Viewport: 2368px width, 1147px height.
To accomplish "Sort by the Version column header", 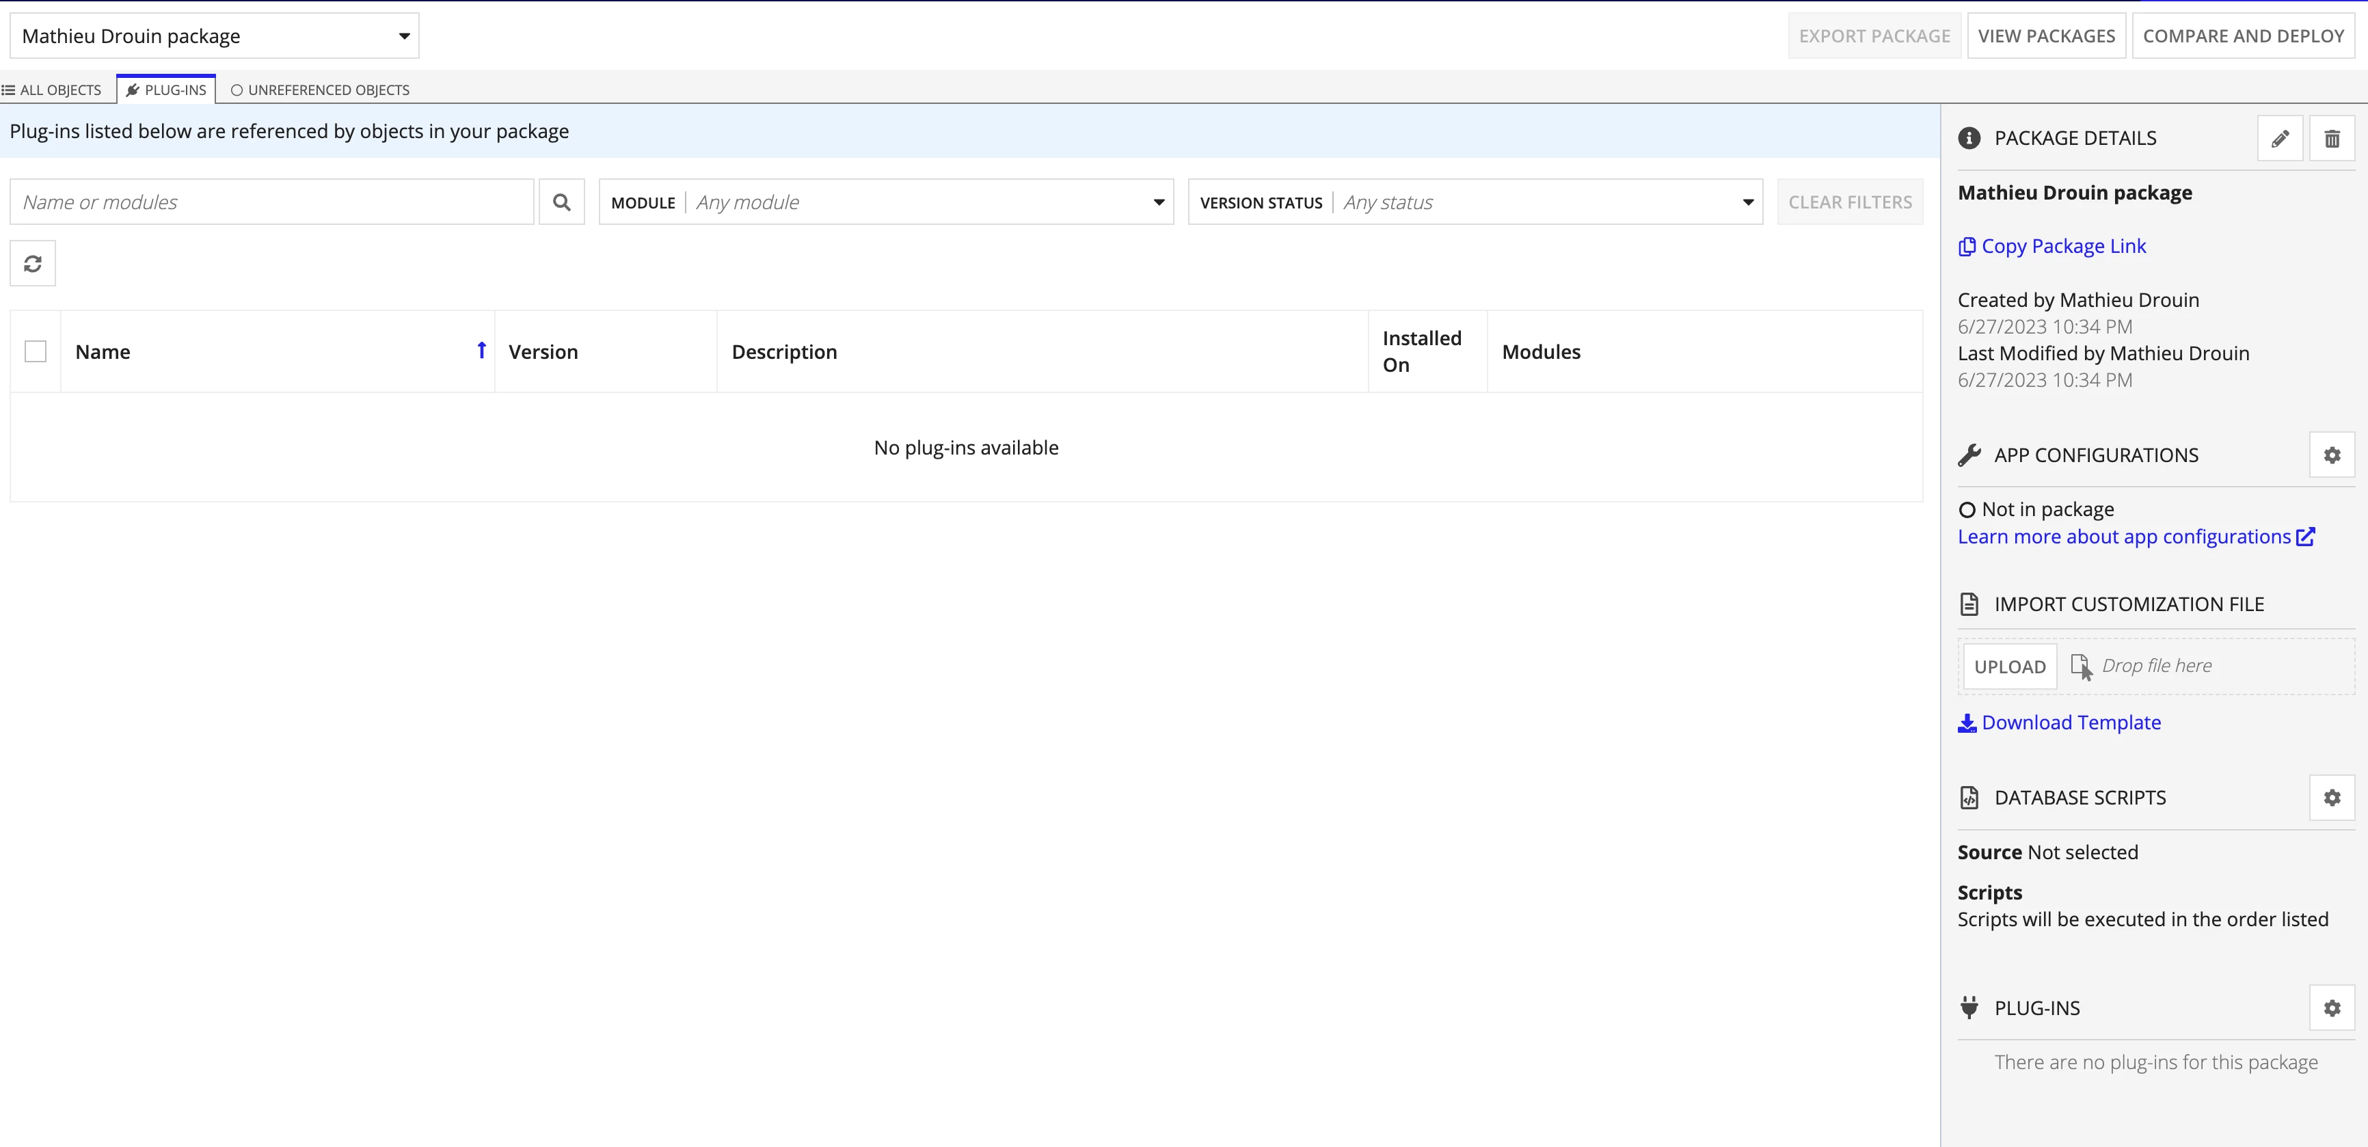I will coord(543,352).
